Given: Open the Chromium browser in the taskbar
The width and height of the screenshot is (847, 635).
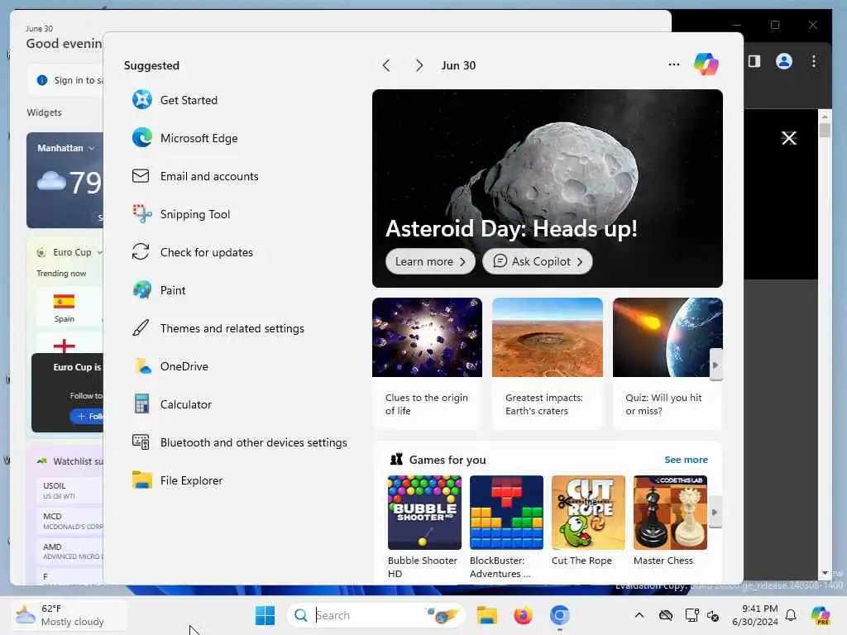Looking at the screenshot, I should [560, 615].
